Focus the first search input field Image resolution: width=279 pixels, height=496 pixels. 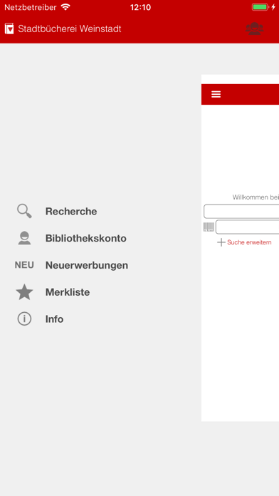[241, 212]
